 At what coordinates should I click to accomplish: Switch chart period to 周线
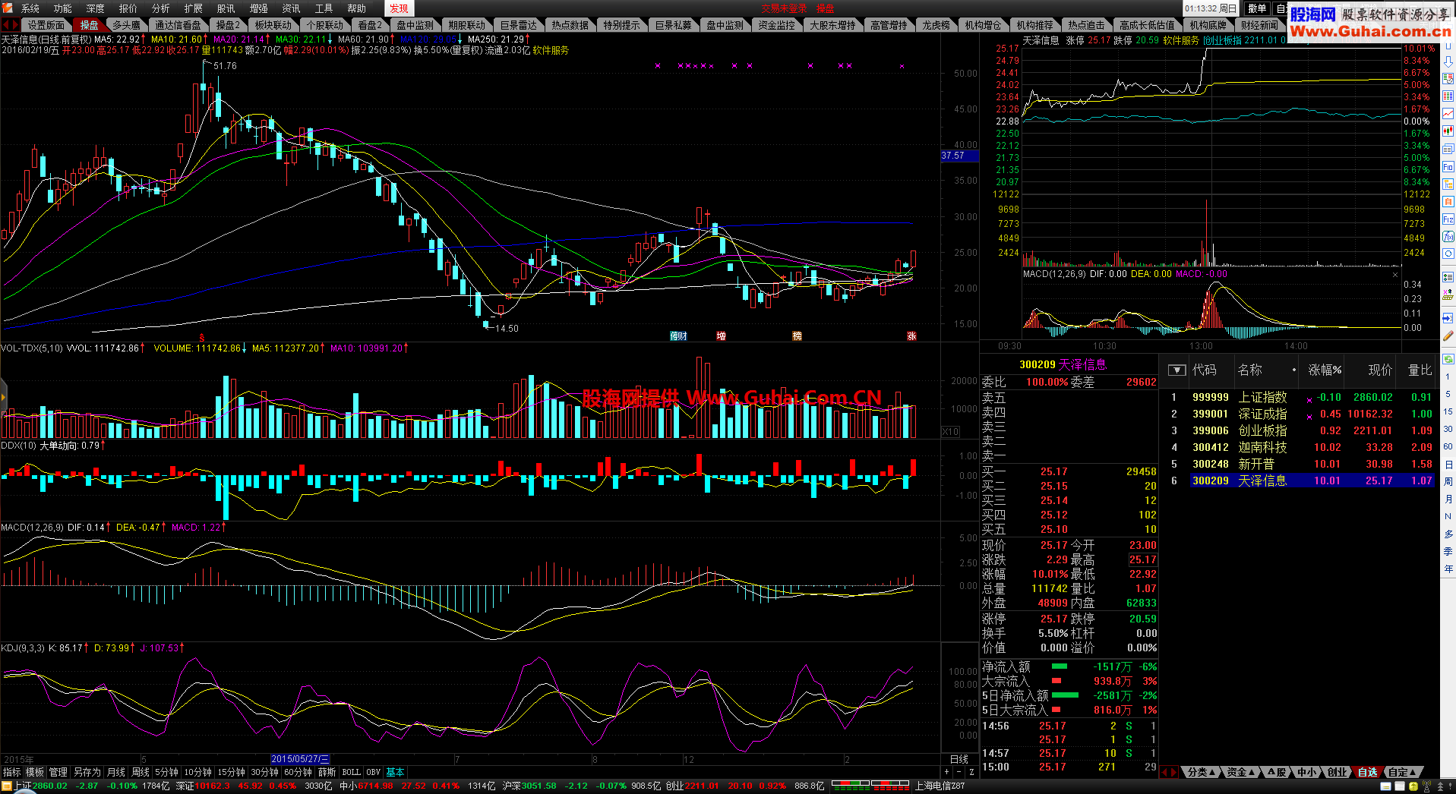141,772
